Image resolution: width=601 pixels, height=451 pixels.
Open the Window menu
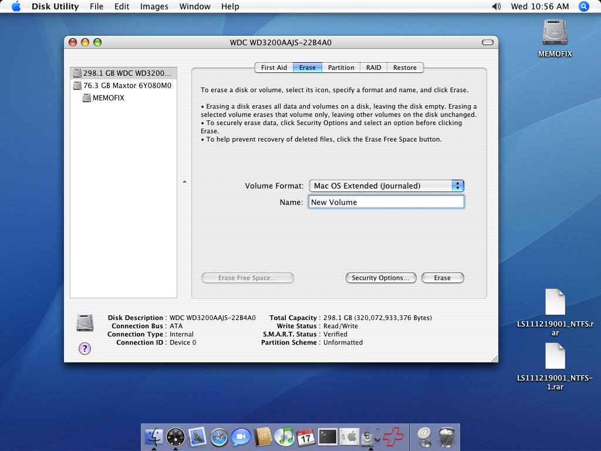[195, 6]
